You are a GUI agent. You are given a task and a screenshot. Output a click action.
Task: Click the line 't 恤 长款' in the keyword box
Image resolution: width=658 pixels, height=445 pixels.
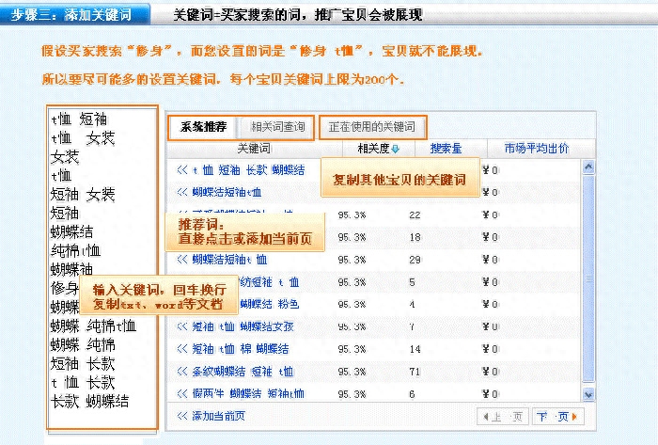coord(83,383)
